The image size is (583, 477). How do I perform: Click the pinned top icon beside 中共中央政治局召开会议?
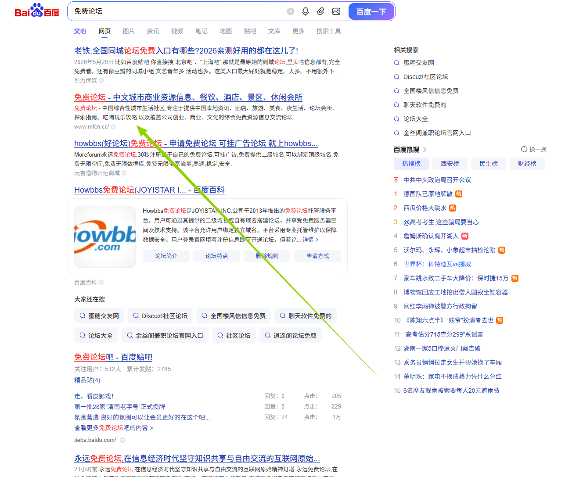point(396,180)
